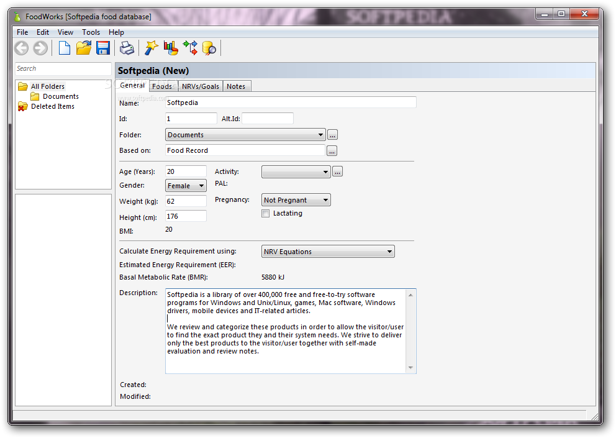Maximize the FoodWorks window
Image resolution: width=616 pixels, height=438 pixels.
(x=561, y=14)
